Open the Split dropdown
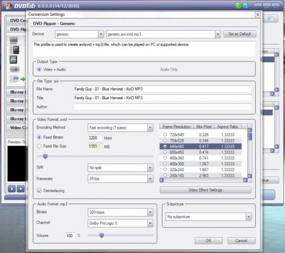Viewport: 285px width, 253px height. click(150, 168)
